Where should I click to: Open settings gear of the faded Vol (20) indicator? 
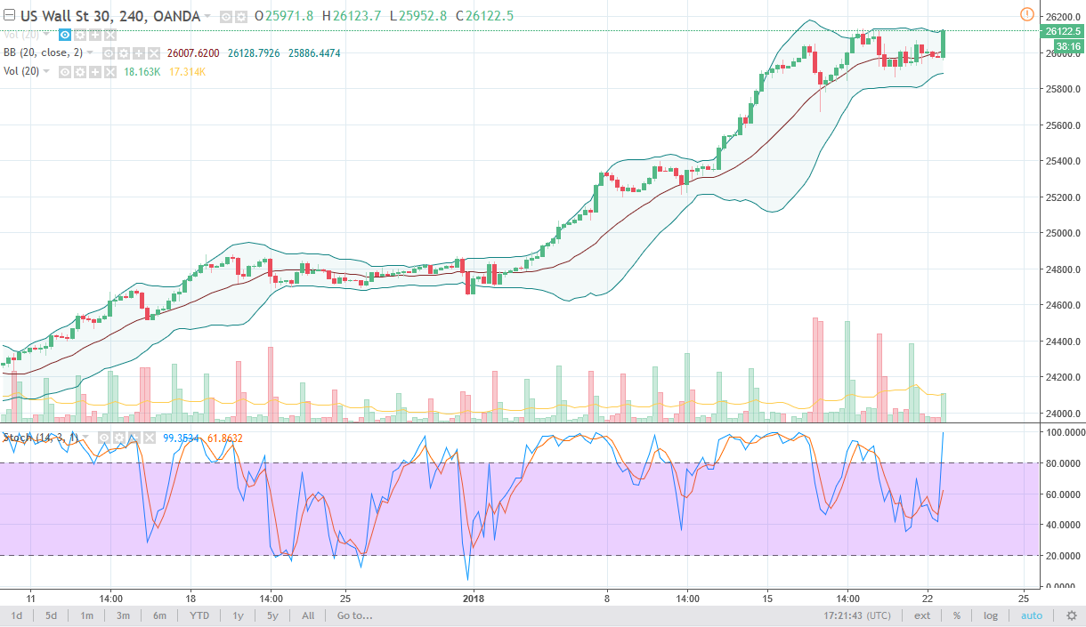tap(80, 35)
